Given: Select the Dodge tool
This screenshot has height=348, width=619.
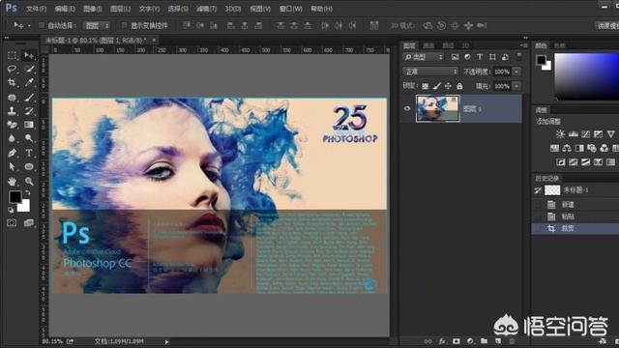Looking at the screenshot, I should 29,138.
